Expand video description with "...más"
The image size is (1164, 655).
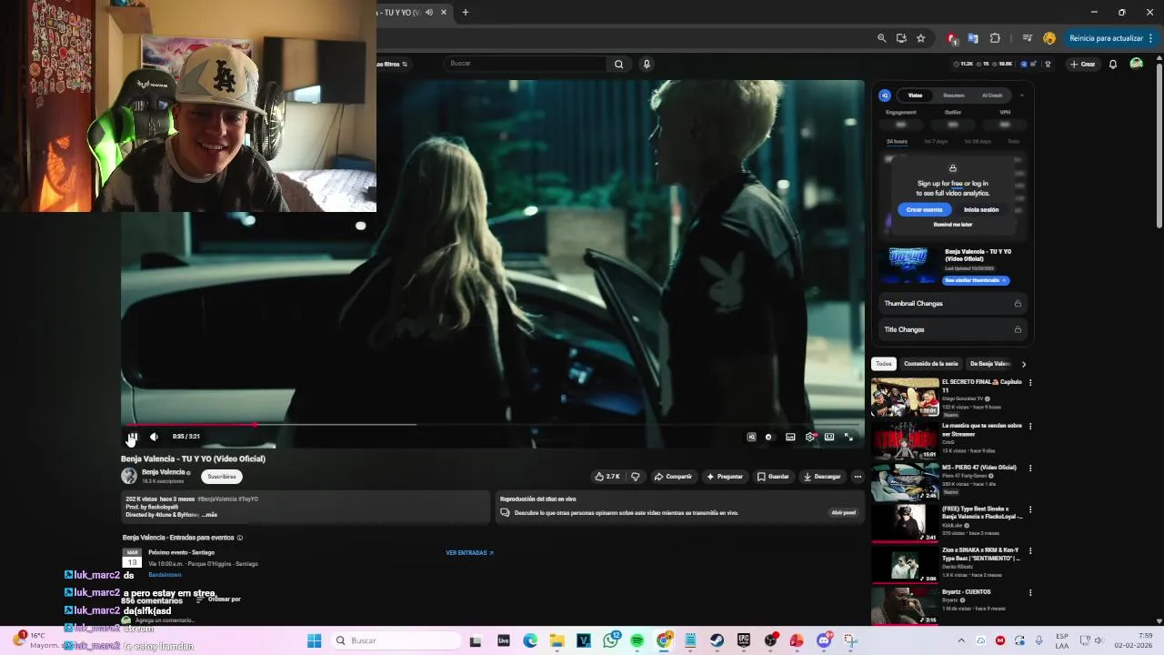(209, 515)
